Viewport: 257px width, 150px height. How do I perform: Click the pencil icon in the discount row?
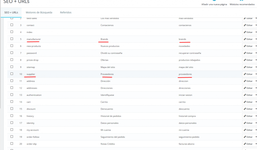click(245, 109)
